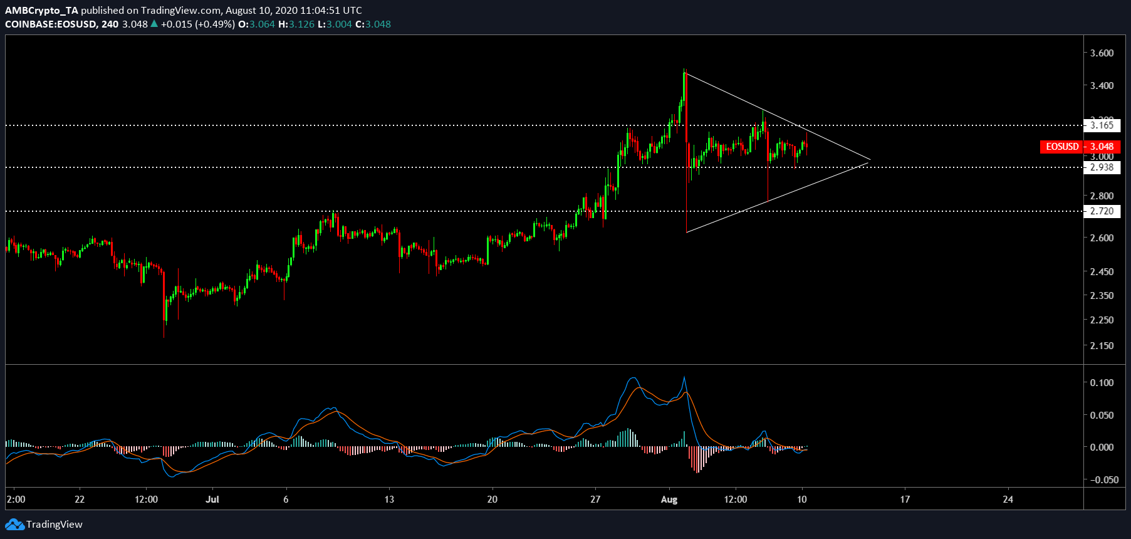Screen dimensions: 1131x539
Task: Click the 240 timeframe interval label
Action: pos(110,24)
